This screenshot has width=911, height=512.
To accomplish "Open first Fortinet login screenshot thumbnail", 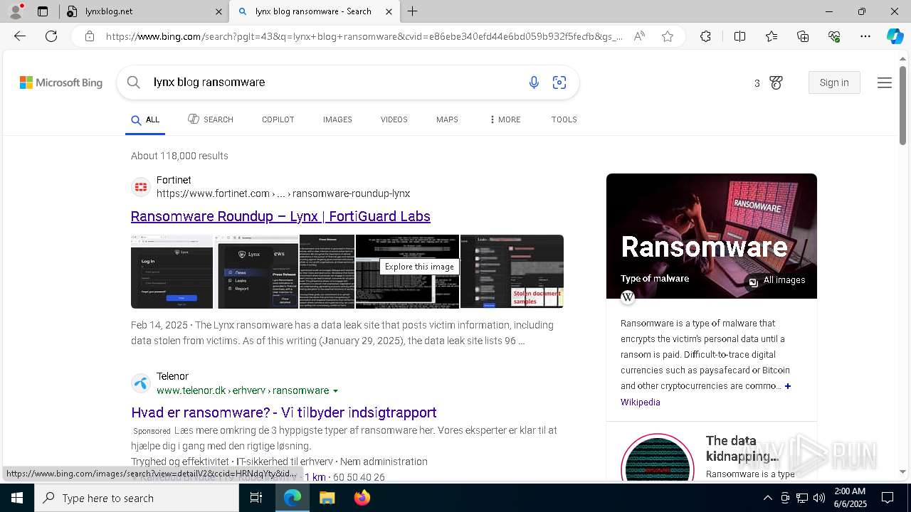I will [172, 272].
